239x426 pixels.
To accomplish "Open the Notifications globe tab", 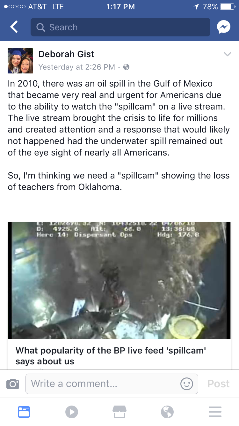I will point(167,412).
